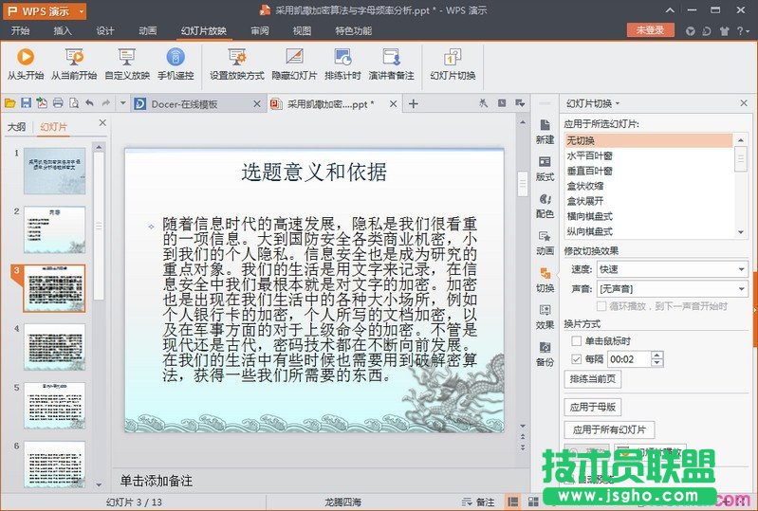758x511 pixels.
Task: Open the 审阅 ribbon tab
Action: (260, 31)
